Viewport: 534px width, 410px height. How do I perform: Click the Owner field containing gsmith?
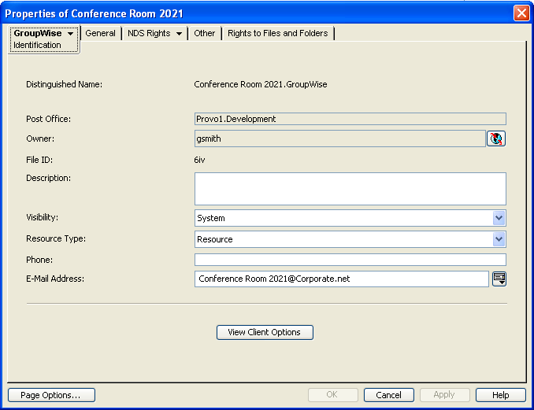[339, 139]
